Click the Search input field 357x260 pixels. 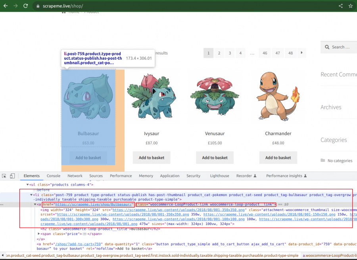341,47
